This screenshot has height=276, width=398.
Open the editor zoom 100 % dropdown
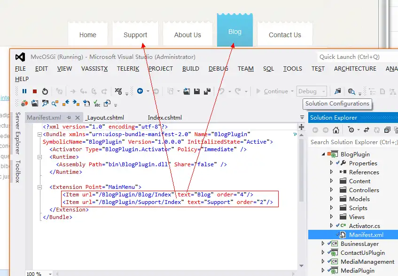pyautogui.click(x=50, y=274)
